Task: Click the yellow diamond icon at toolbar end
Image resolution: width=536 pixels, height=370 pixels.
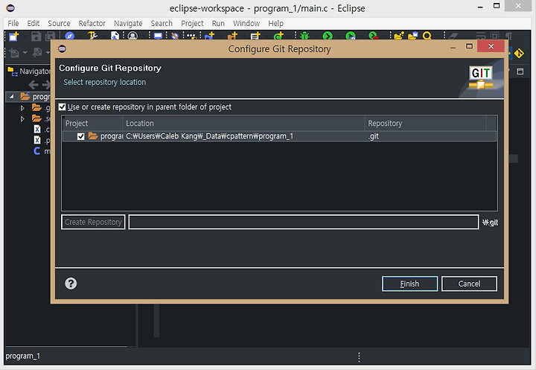Action: pyautogui.click(x=519, y=53)
